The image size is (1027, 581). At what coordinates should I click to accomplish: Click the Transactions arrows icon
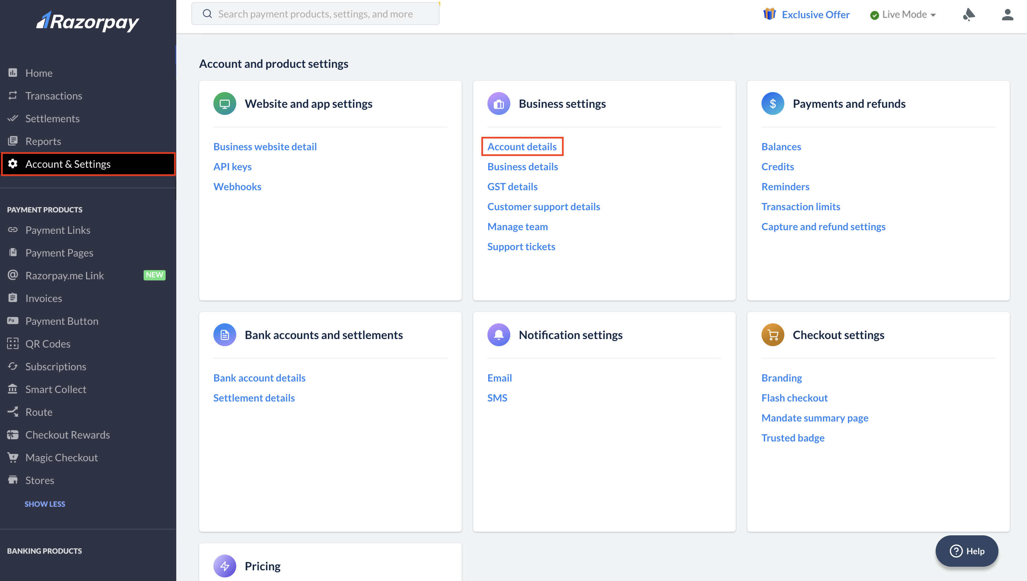[13, 95]
